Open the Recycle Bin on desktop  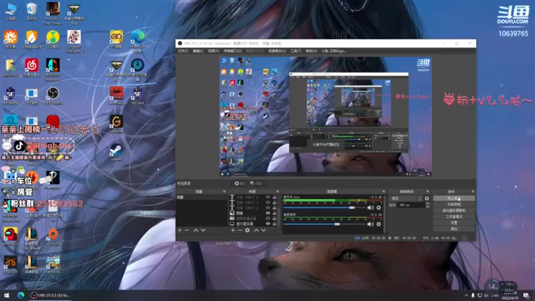[x=31, y=11]
